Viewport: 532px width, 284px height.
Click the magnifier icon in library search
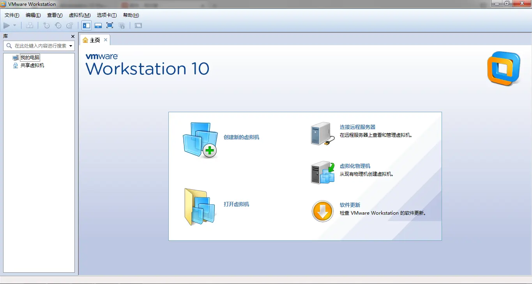click(x=9, y=46)
